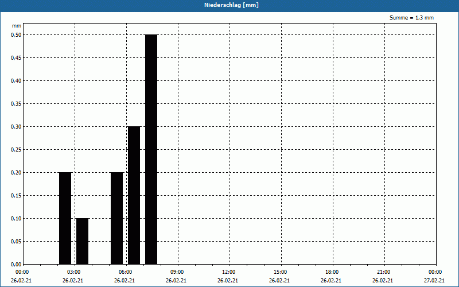Screen dimensions: 459x287
Task: Click the 0,10 mm precipitation bar
Action: click(82, 241)
